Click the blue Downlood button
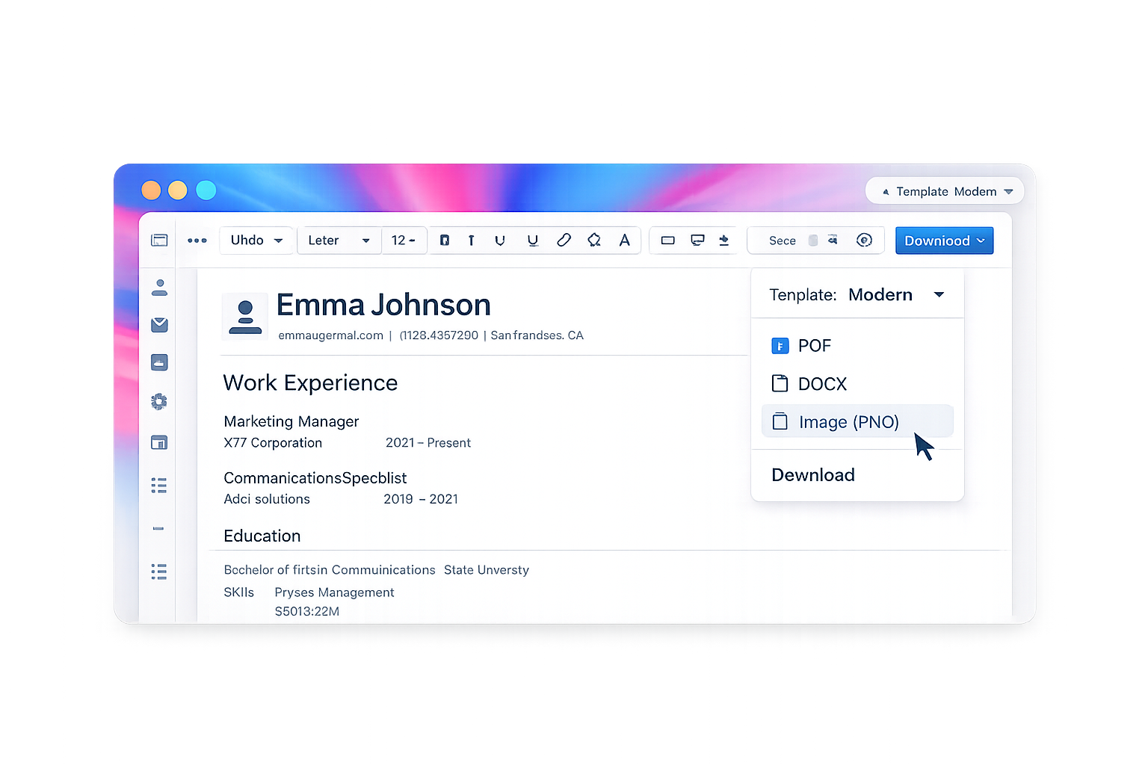Screen dimensions: 1148x765 (944, 240)
